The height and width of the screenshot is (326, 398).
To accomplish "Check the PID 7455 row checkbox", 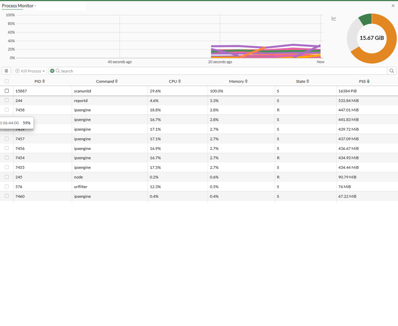I will [x=7, y=167].
